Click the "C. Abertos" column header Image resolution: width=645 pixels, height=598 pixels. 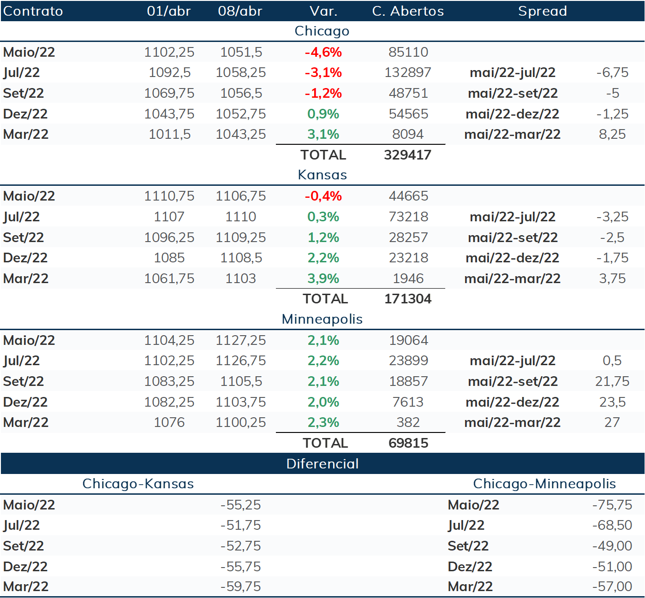point(408,11)
